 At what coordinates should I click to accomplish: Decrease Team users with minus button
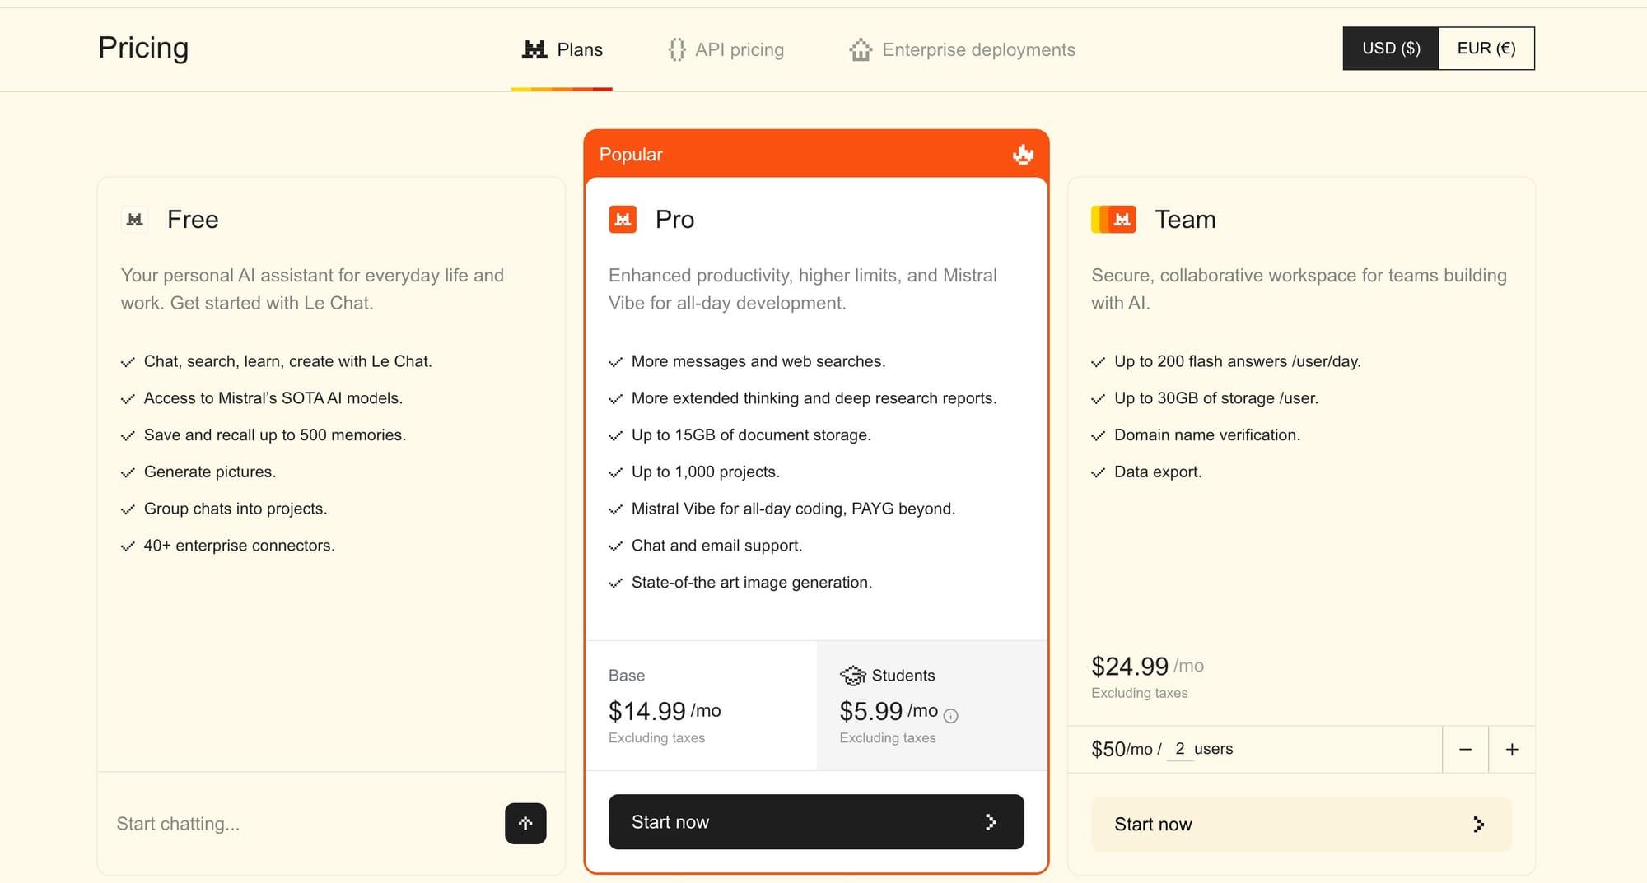coord(1465,750)
